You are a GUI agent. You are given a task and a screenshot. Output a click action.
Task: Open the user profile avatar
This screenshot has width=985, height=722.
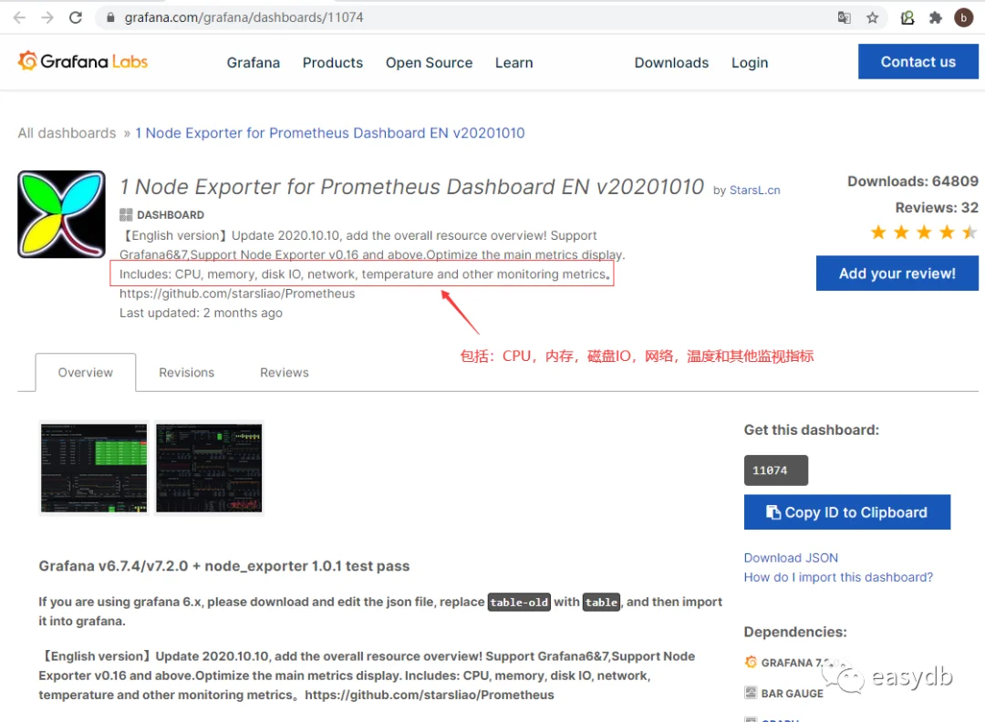click(x=964, y=17)
